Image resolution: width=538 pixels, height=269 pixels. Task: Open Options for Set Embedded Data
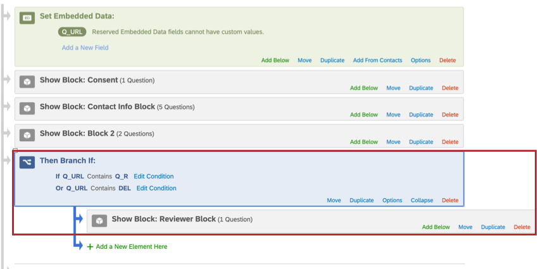[x=420, y=61]
